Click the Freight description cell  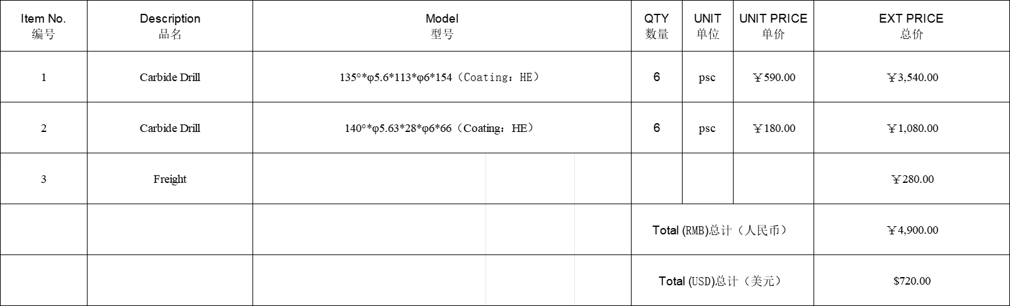(170, 178)
